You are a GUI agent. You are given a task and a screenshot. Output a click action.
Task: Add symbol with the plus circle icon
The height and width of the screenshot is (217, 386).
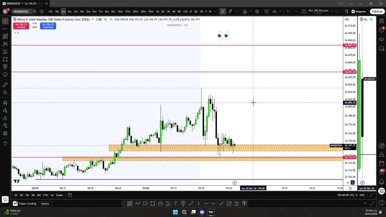[41, 11]
